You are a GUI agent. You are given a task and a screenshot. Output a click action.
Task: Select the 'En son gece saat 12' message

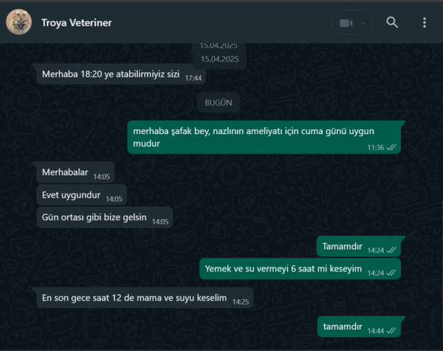coord(145,298)
